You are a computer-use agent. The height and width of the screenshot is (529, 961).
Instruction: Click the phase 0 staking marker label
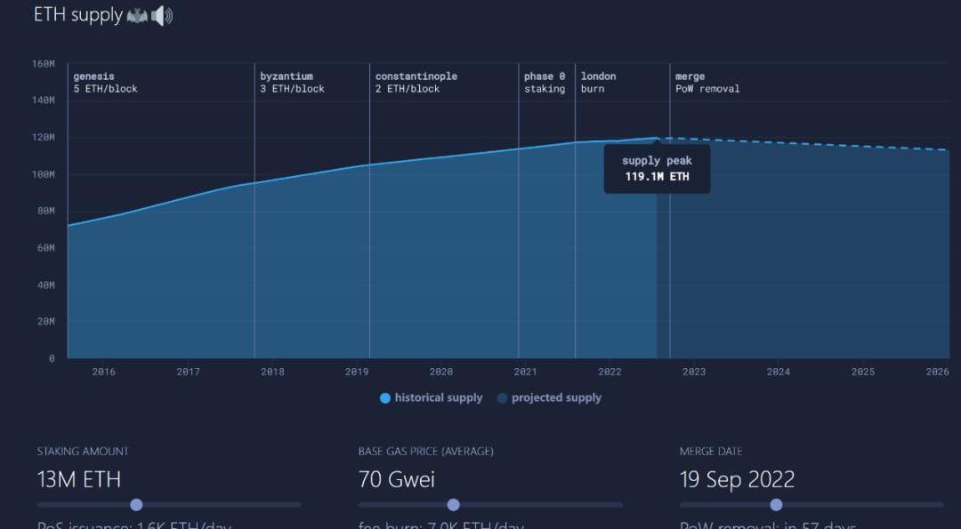(544, 83)
